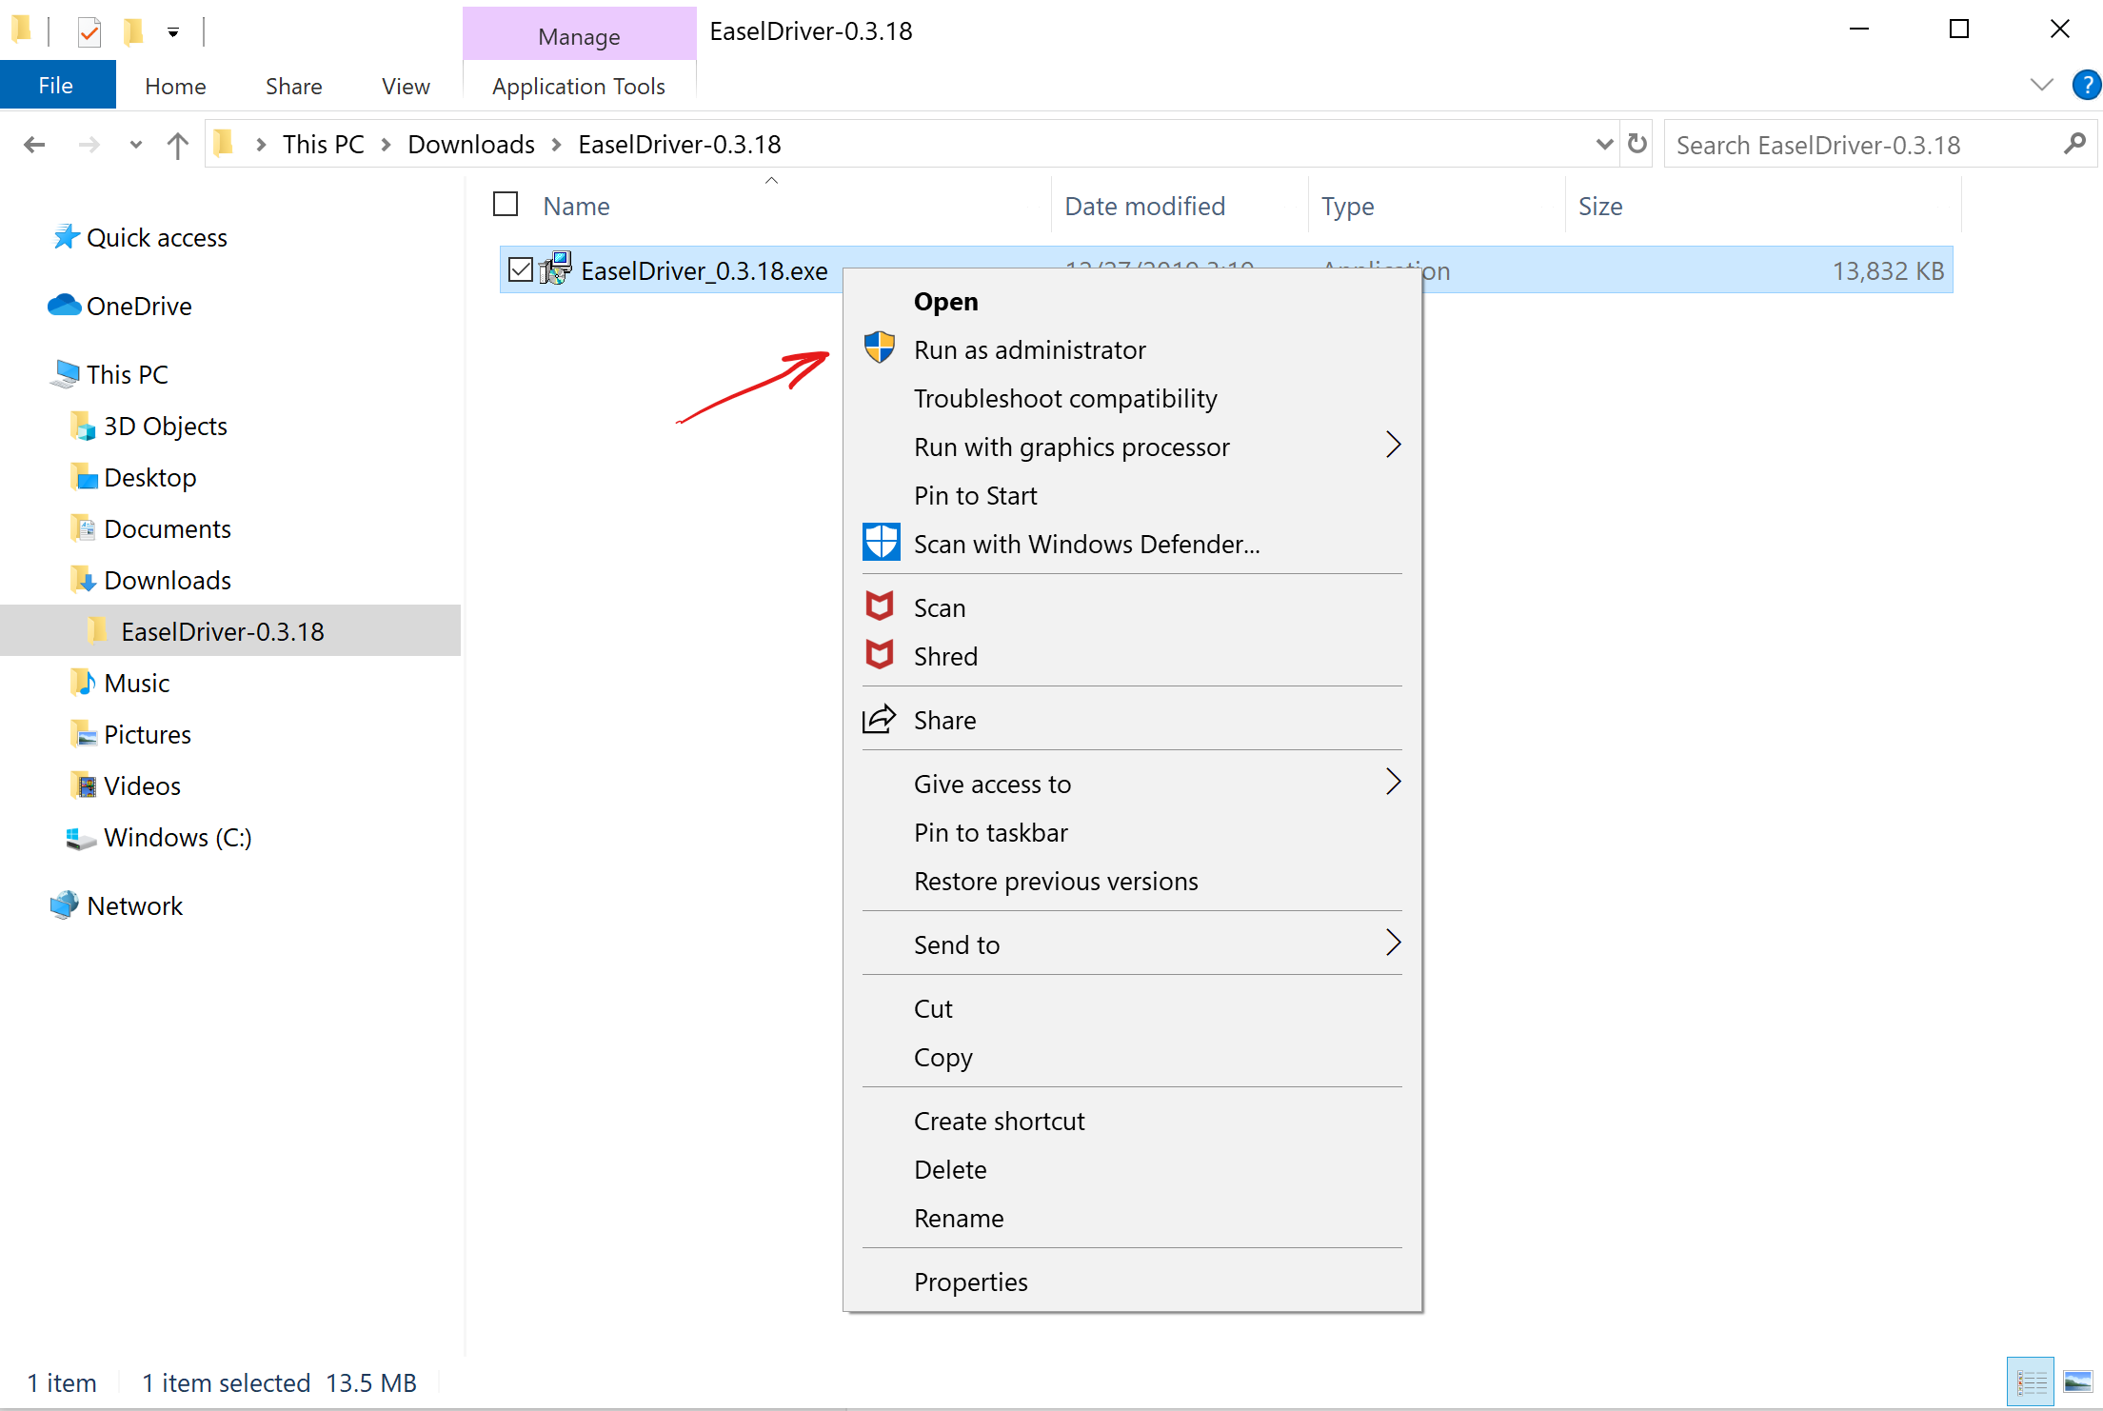Open the address bar history dropdown

pos(1605,144)
